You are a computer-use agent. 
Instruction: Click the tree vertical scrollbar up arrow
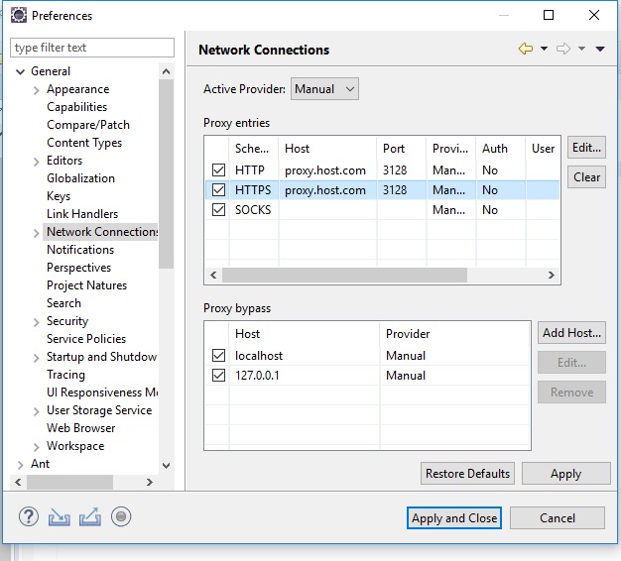167,71
